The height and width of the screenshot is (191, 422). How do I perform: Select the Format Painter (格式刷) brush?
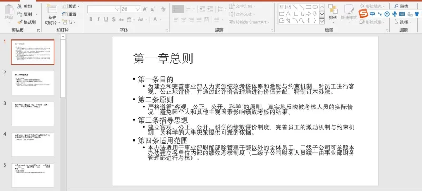(20, 22)
